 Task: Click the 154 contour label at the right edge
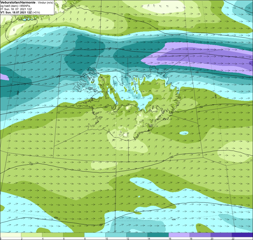tap(240, 207)
